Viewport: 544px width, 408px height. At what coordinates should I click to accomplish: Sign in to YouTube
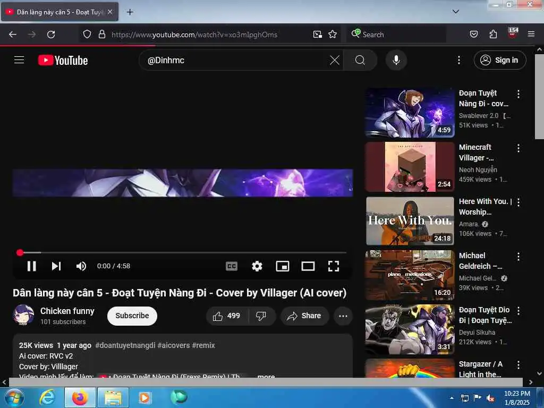point(499,60)
